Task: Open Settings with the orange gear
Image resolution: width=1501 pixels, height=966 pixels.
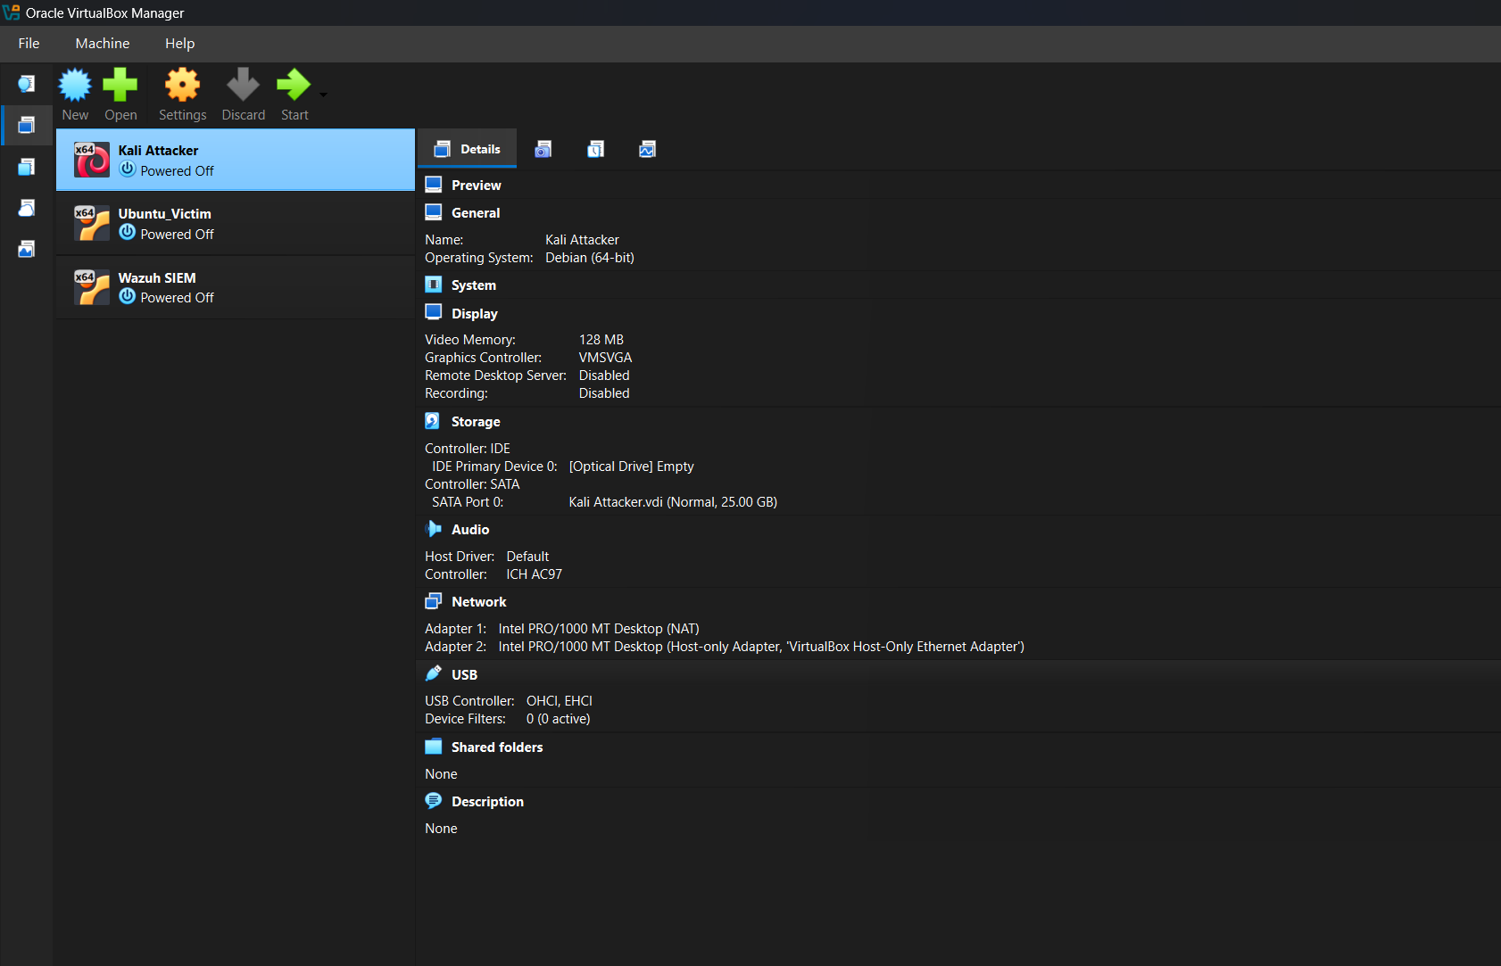Action: pos(183,85)
